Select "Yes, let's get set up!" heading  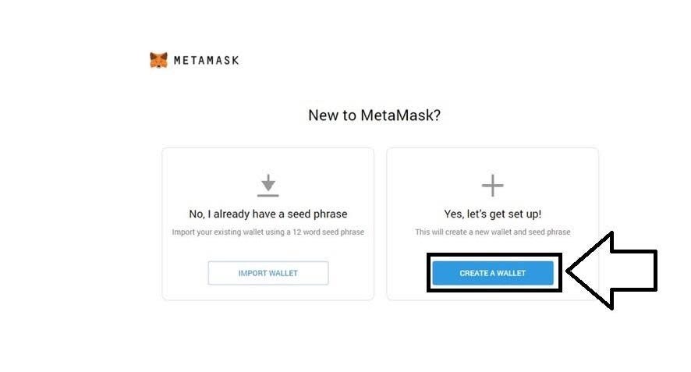coord(493,214)
